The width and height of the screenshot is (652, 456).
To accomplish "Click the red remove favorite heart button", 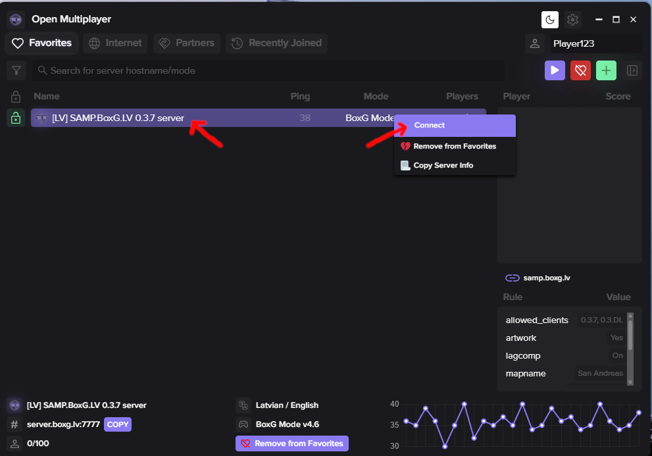I will coord(580,70).
